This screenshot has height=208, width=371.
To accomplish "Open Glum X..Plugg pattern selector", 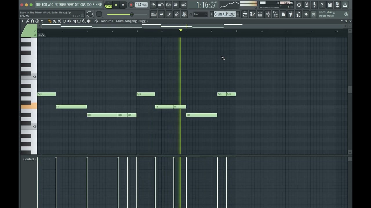I will point(224,14).
